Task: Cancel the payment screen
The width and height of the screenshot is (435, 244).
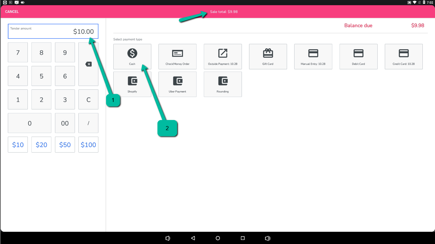Action: 12,12
